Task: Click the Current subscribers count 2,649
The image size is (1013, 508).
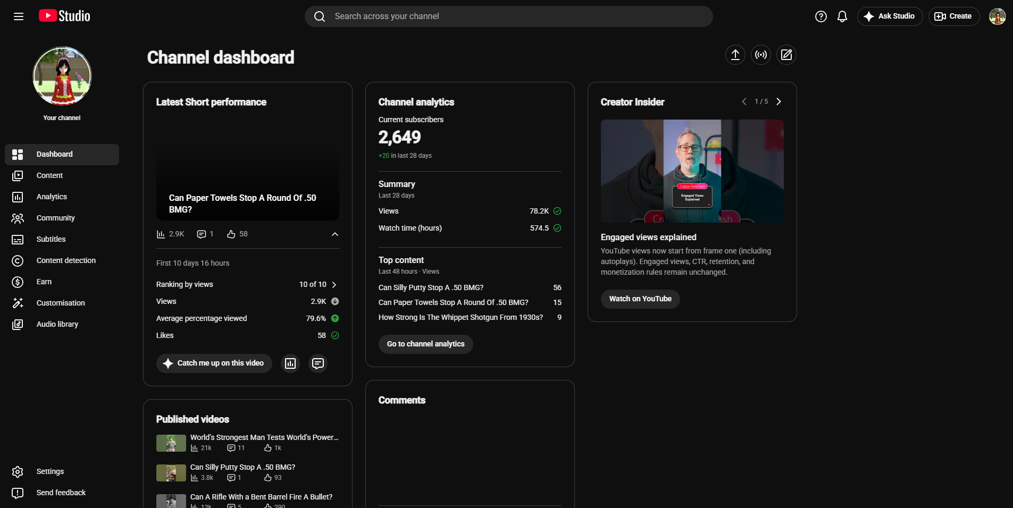Action: 399,138
